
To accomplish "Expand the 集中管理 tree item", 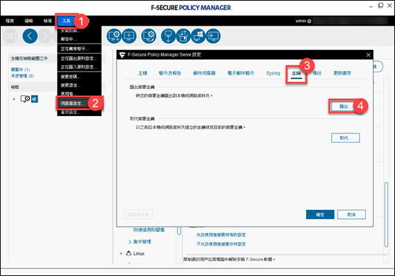I will (x=130, y=242).
